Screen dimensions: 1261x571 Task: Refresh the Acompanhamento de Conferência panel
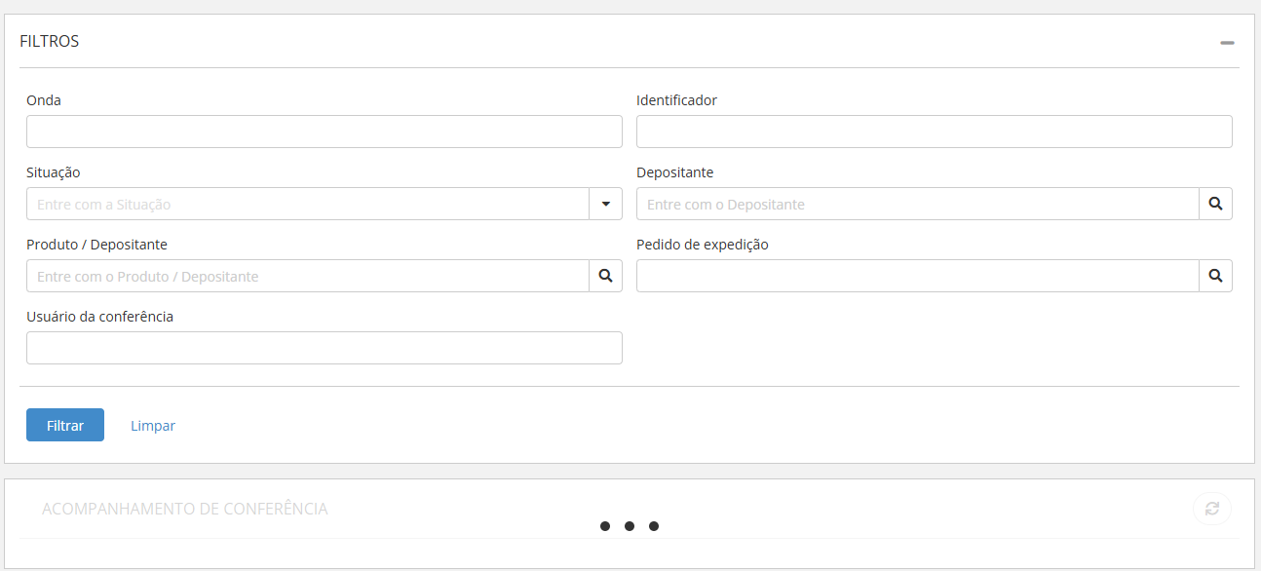click(x=1211, y=509)
